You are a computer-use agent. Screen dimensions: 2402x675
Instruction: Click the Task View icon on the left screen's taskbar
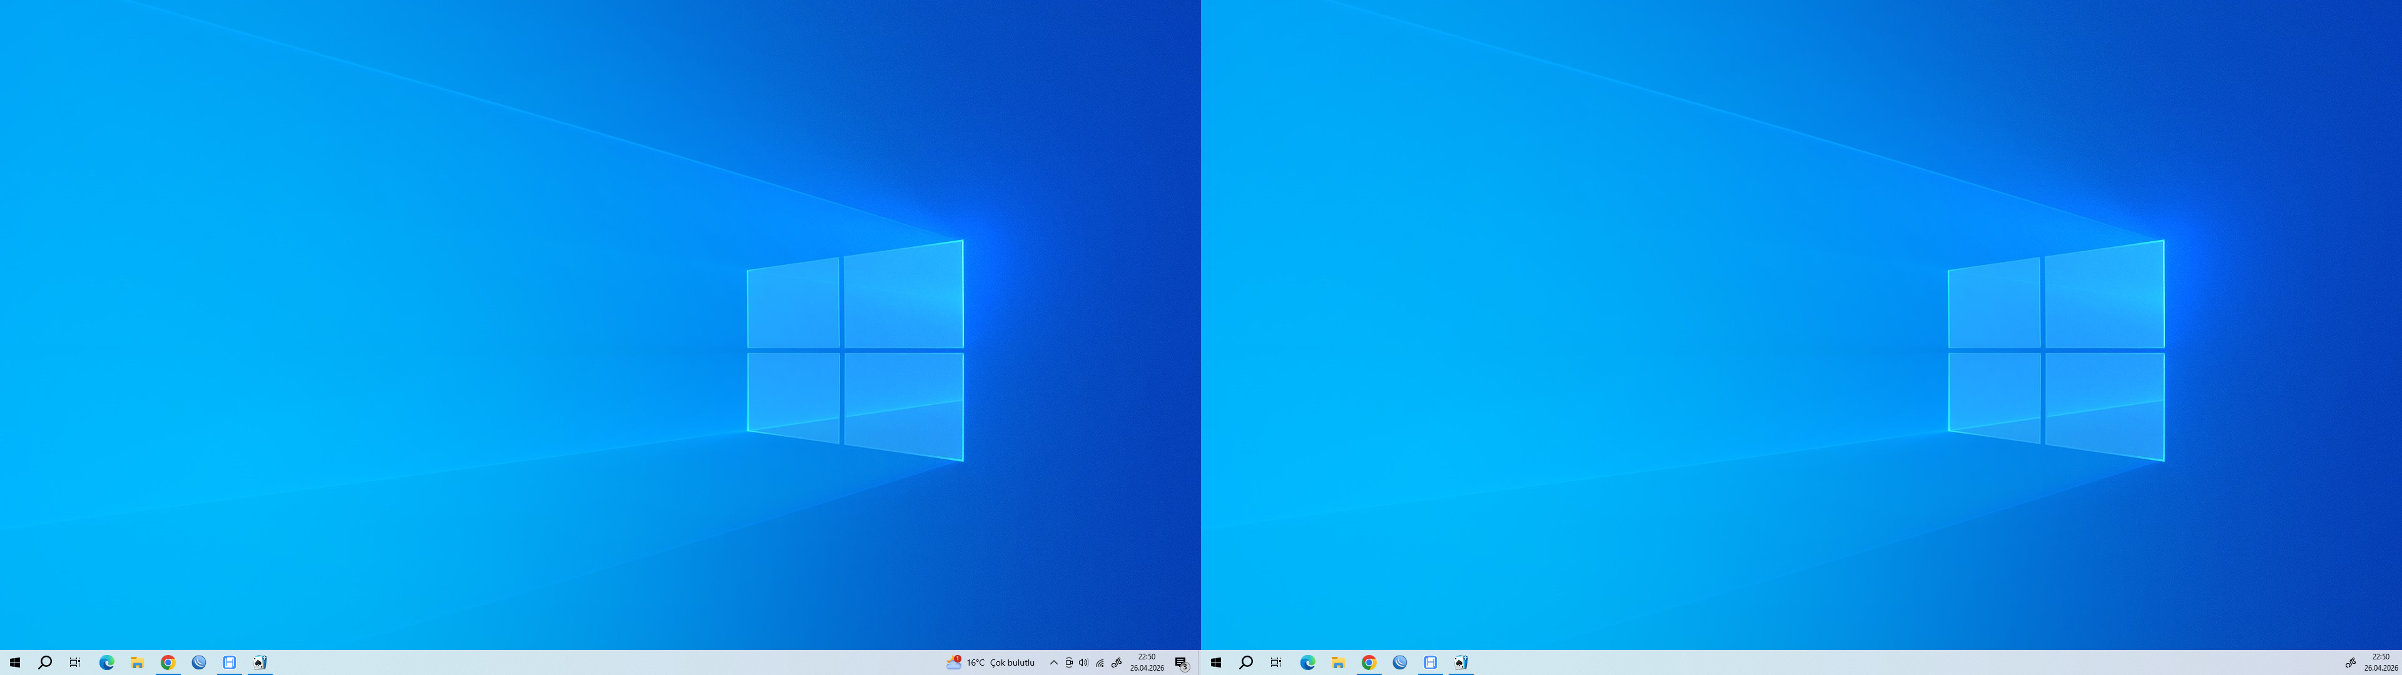pos(76,663)
